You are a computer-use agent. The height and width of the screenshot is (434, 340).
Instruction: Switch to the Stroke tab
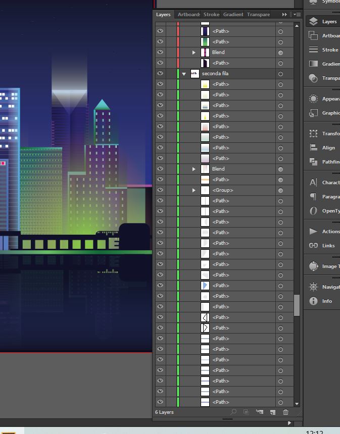coord(211,15)
